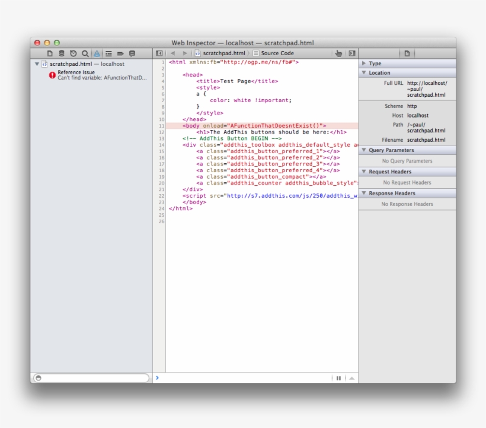Screen dimensions: 486x428
Task: Open the Search magnifier navigator
Action: click(85, 53)
